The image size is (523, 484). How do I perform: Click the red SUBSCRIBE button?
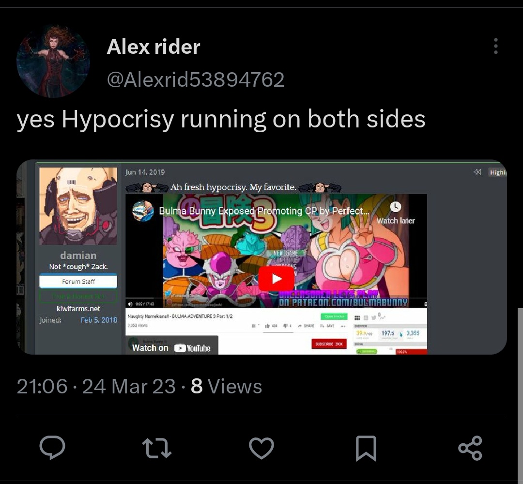[329, 344]
